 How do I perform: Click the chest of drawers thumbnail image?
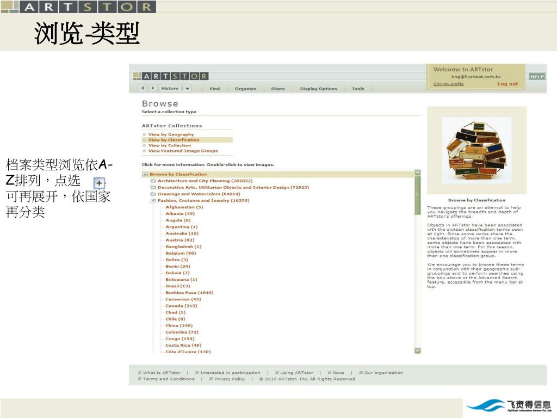pyautogui.click(x=476, y=150)
